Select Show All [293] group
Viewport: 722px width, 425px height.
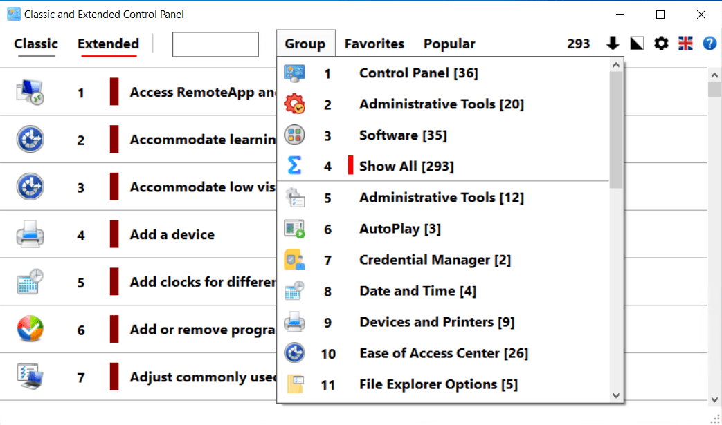click(406, 167)
